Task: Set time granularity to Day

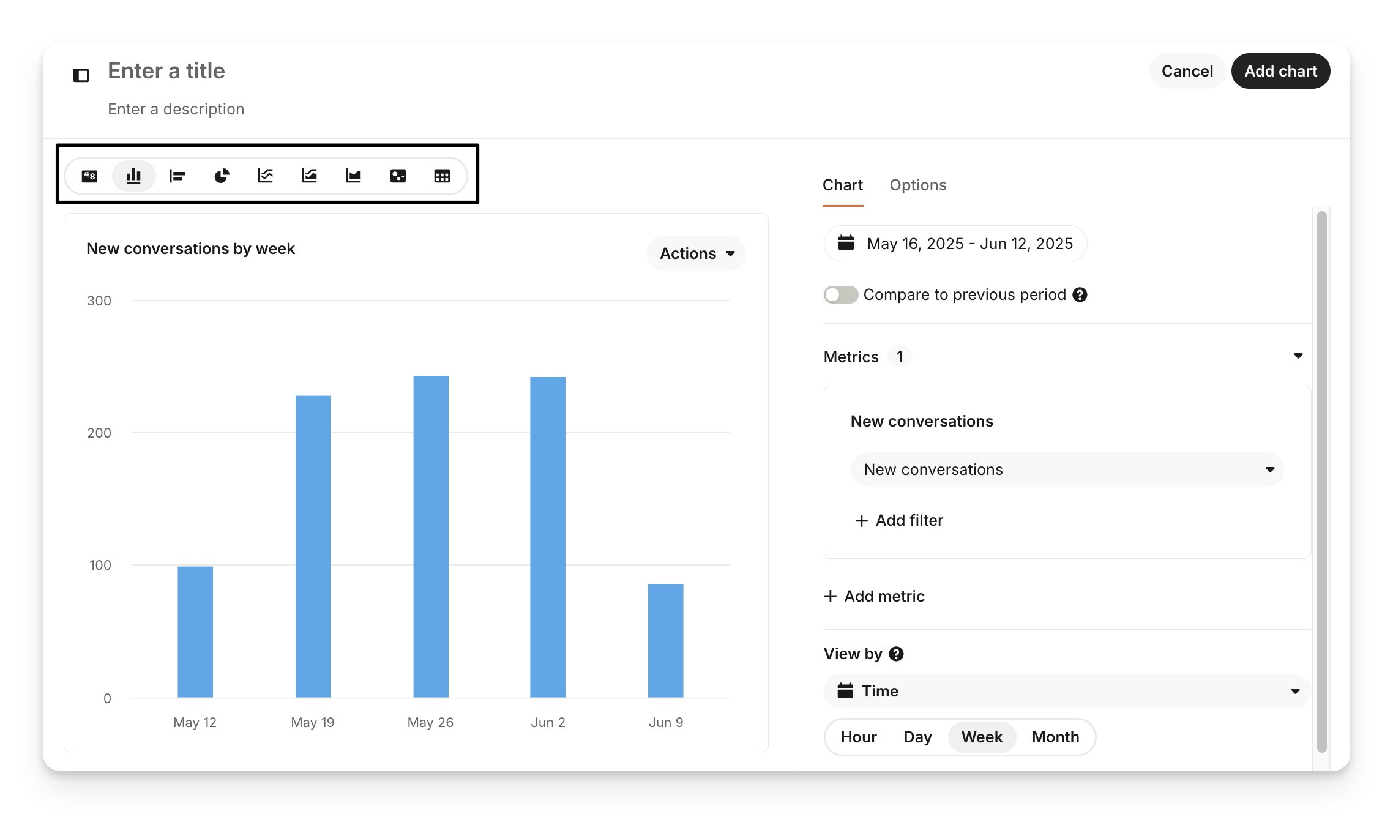Action: click(917, 737)
